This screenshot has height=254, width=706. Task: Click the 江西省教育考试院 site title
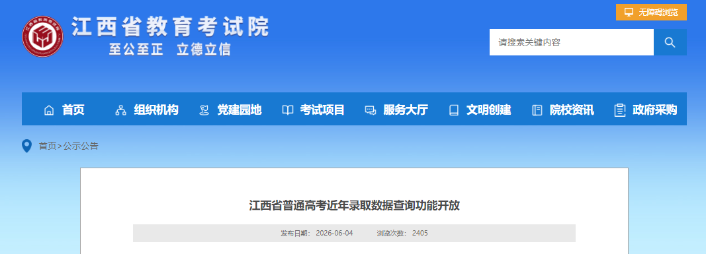[x=170, y=26]
